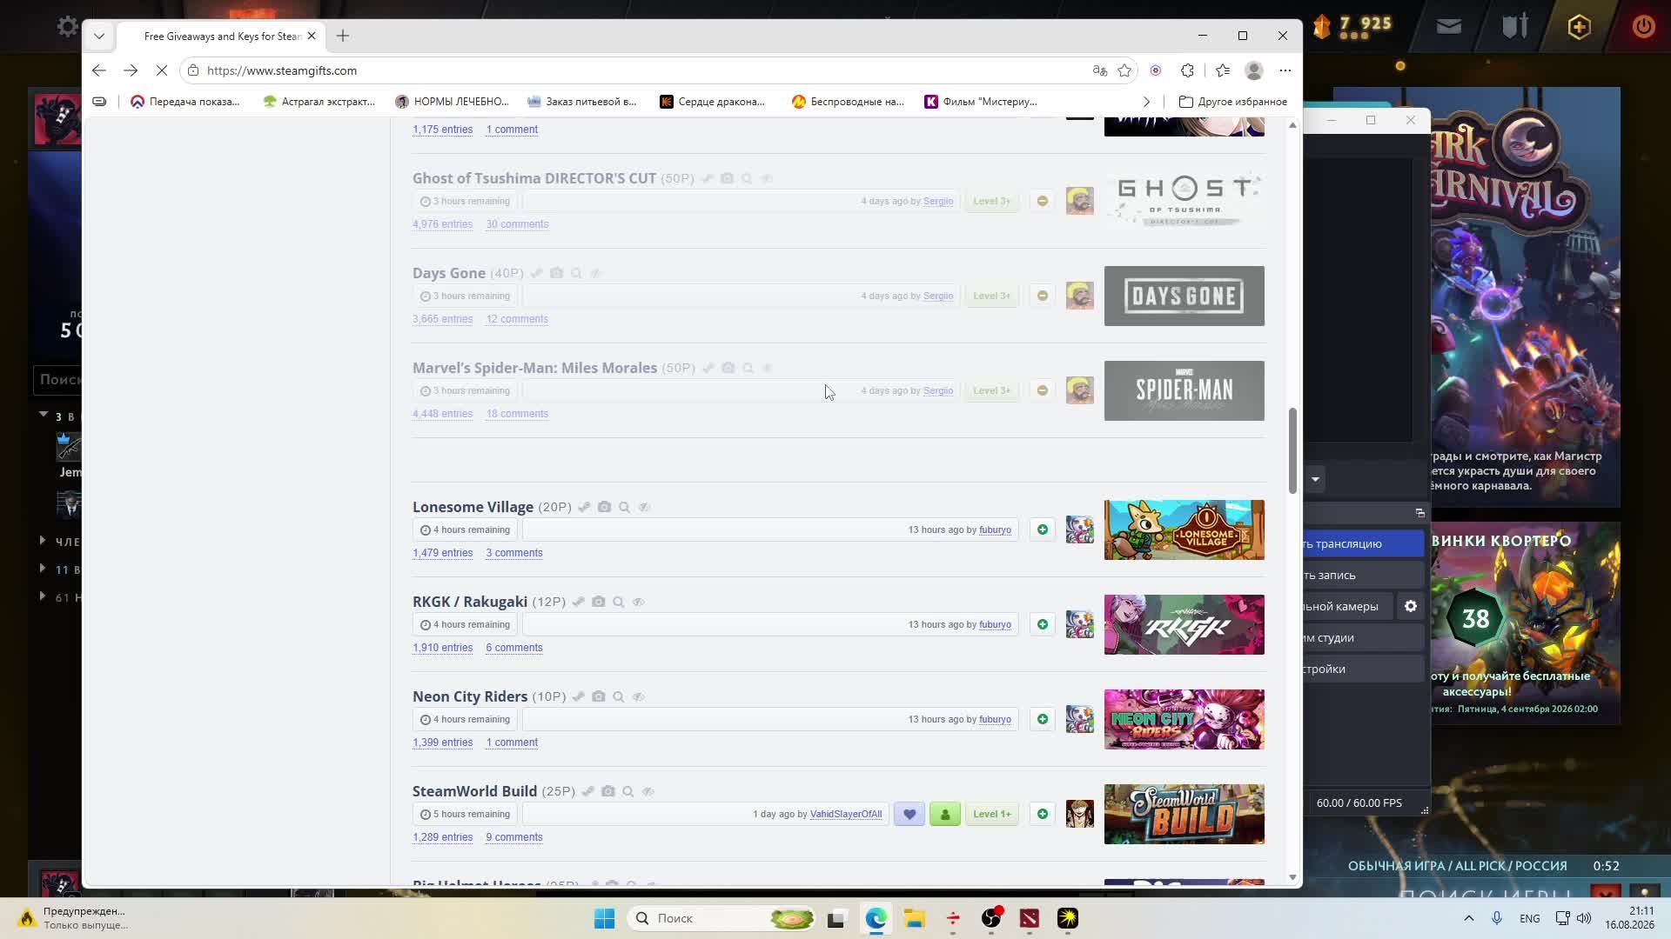Hide Ghost of Tsushima with eye icon

(767, 178)
